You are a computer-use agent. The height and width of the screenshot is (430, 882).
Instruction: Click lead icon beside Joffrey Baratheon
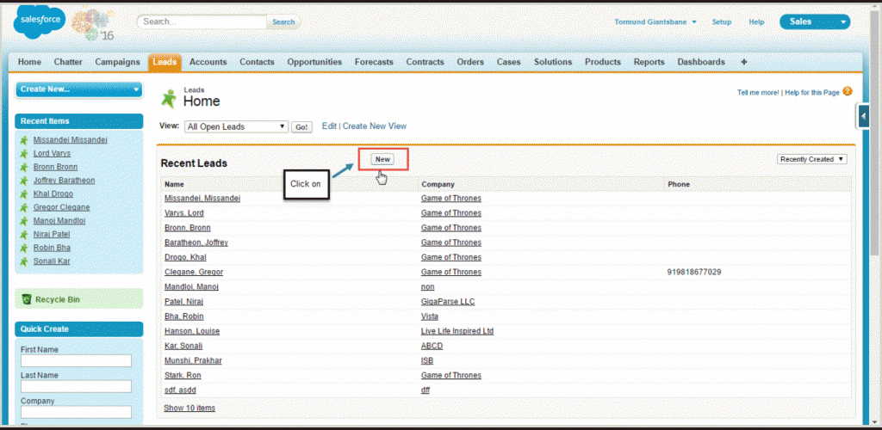click(x=23, y=181)
